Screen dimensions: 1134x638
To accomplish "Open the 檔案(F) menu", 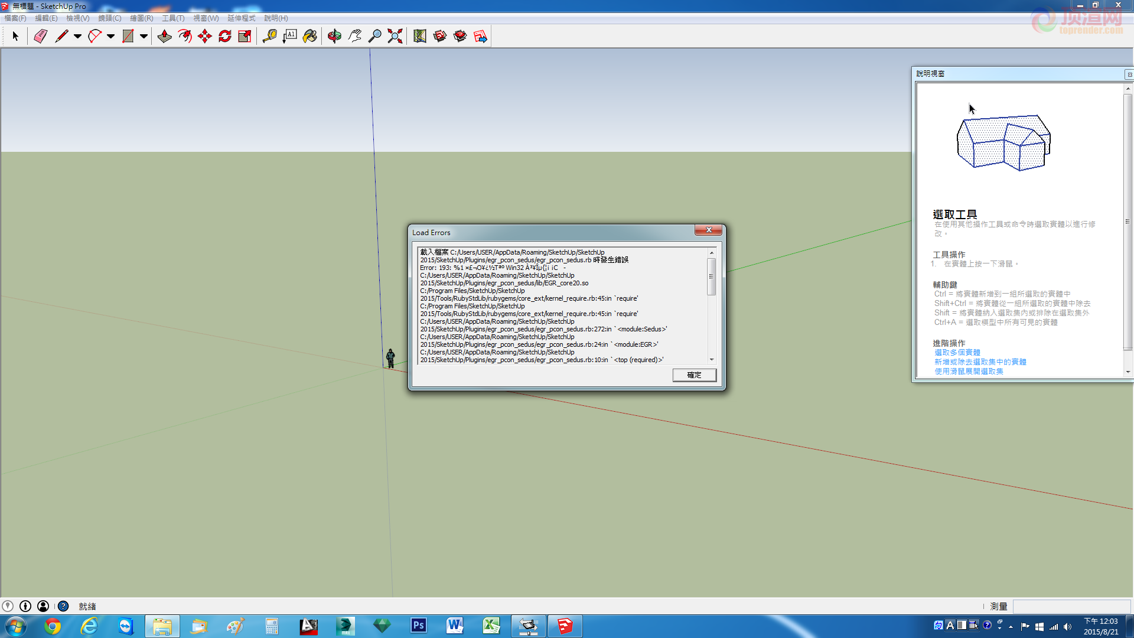I will coord(15,18).
